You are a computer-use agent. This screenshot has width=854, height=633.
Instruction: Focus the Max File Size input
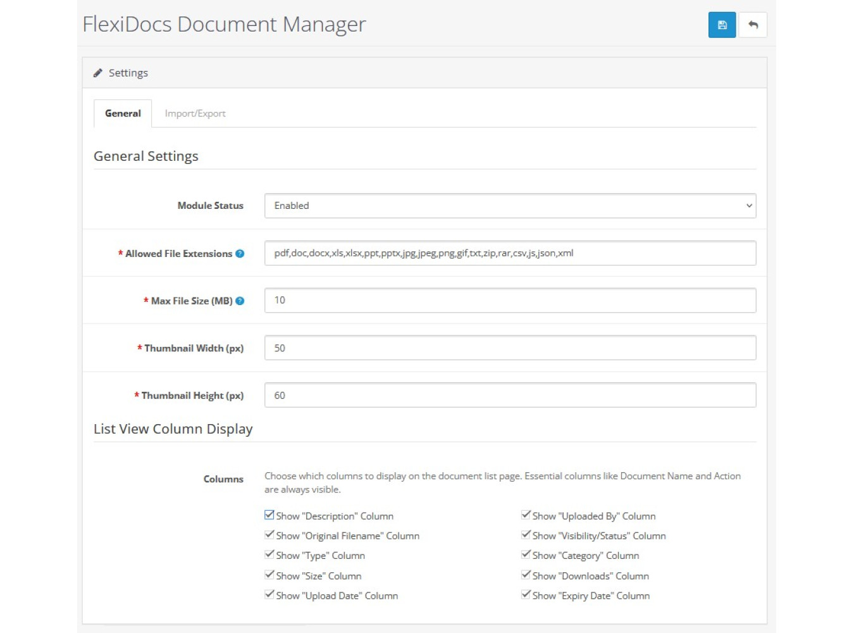(510, 301)
